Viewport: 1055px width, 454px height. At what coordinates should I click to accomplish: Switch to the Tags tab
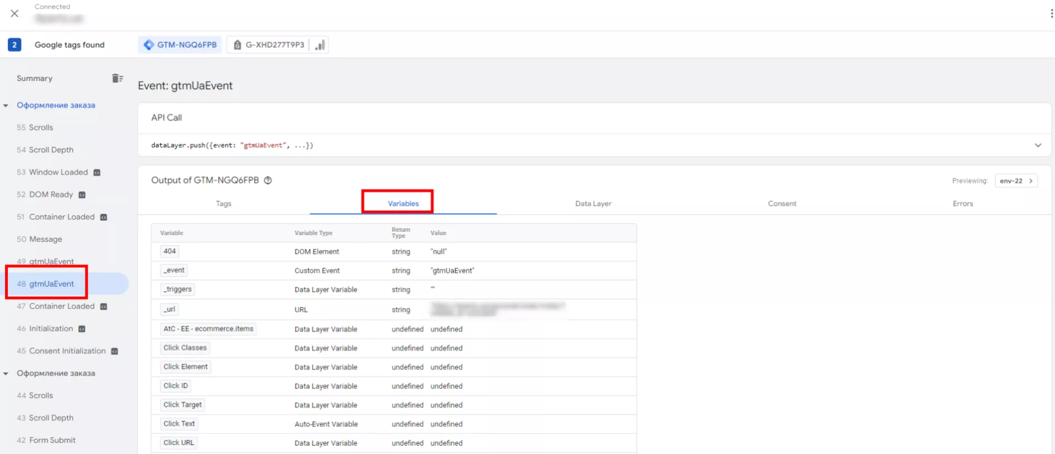[x=224, y=204]
